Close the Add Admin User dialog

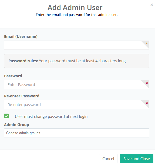(x=152, y=5)
